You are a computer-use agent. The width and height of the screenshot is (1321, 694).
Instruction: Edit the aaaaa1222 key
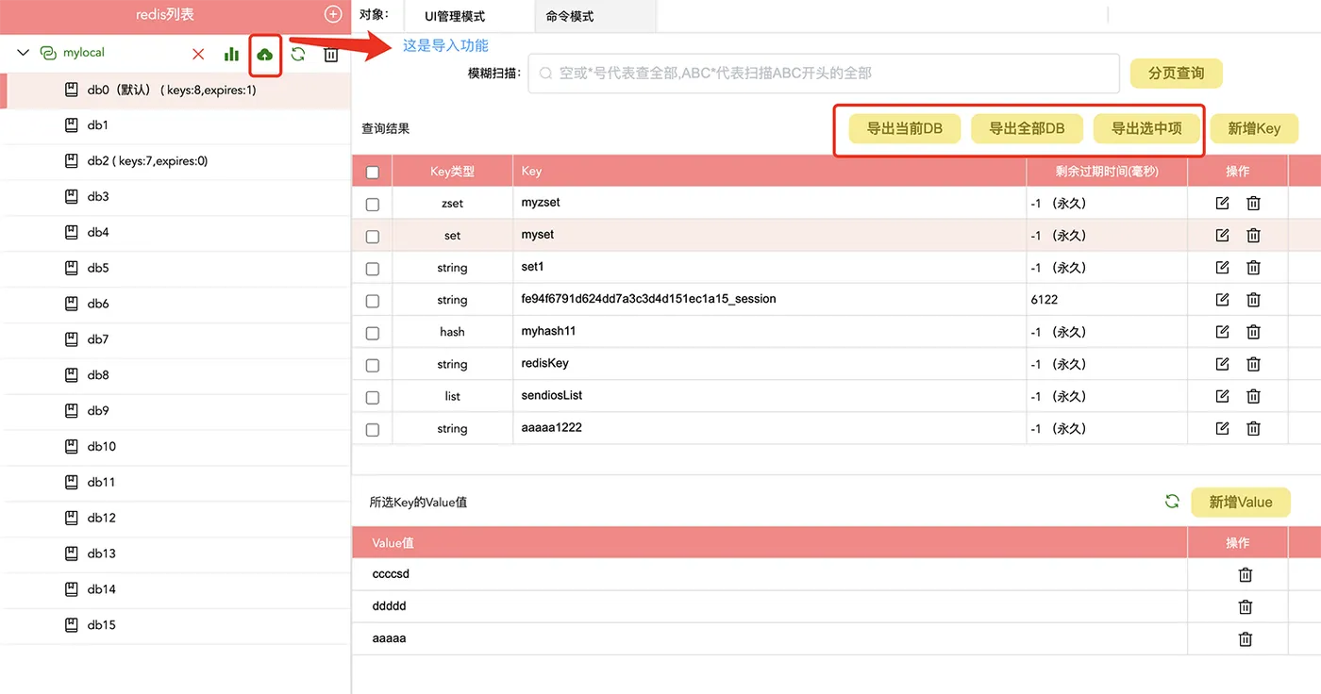(x=1223, y=428)
